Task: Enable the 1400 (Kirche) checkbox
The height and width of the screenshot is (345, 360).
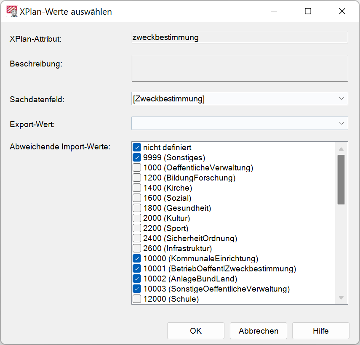Action: (x=137, y=188)
